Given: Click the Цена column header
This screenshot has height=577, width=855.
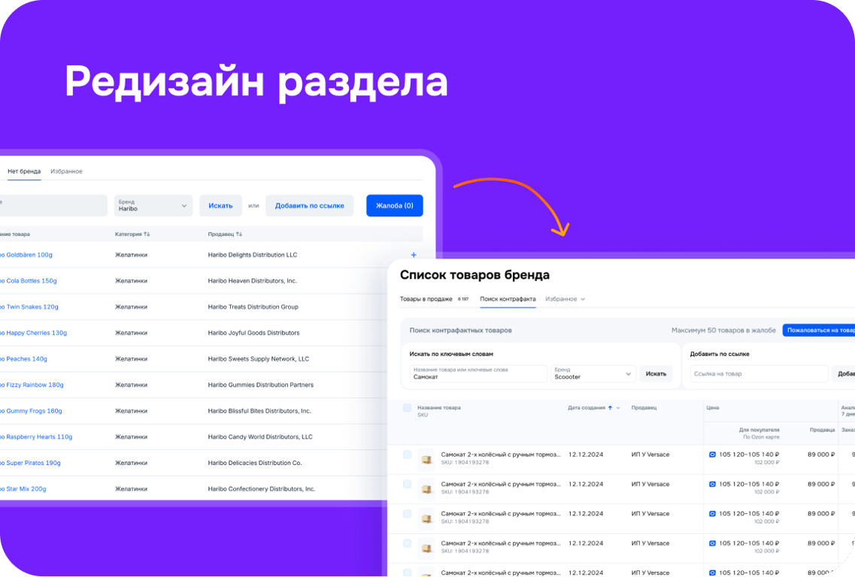Looking at the screenshot, I should tap(713, 407).
